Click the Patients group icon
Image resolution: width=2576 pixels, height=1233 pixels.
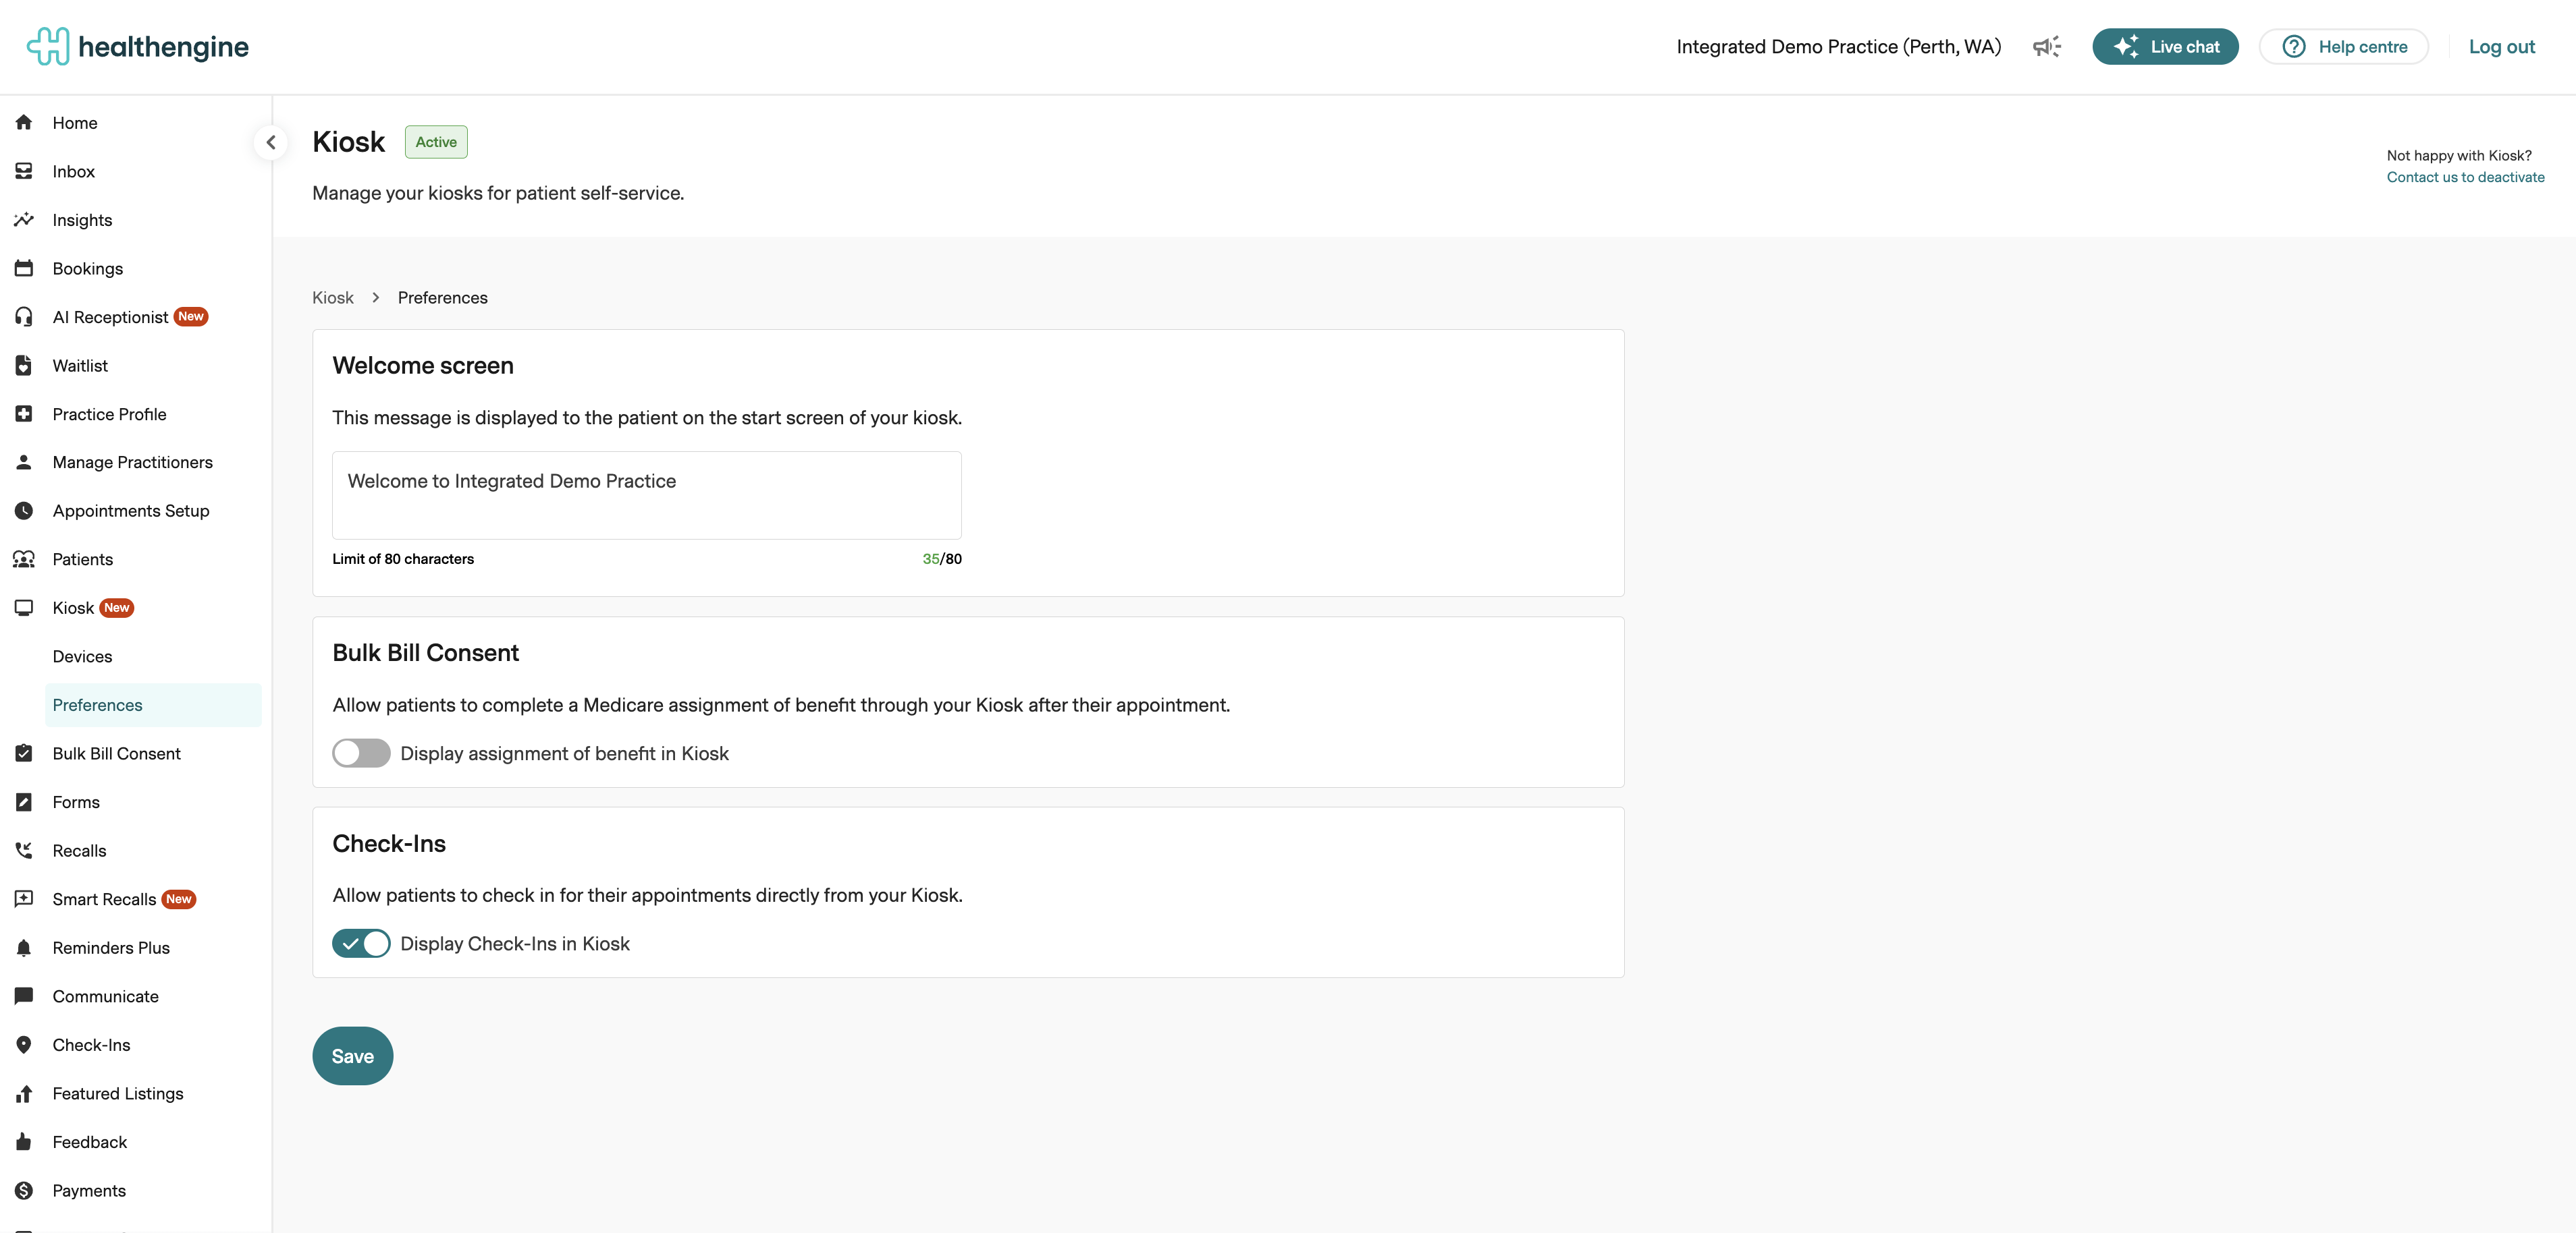point(24,560)
